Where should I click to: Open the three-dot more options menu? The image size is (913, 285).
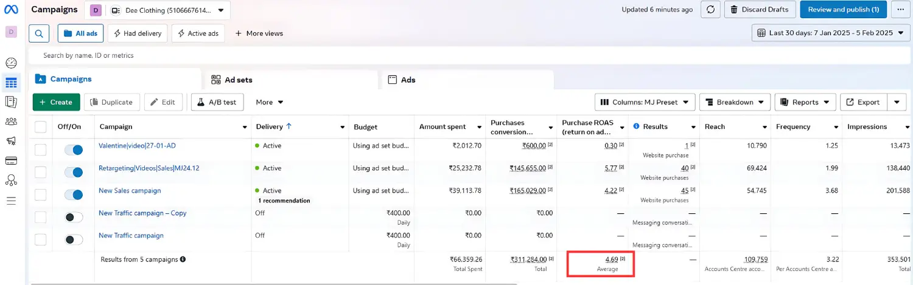pyautogui.click(x=900, y=10)
